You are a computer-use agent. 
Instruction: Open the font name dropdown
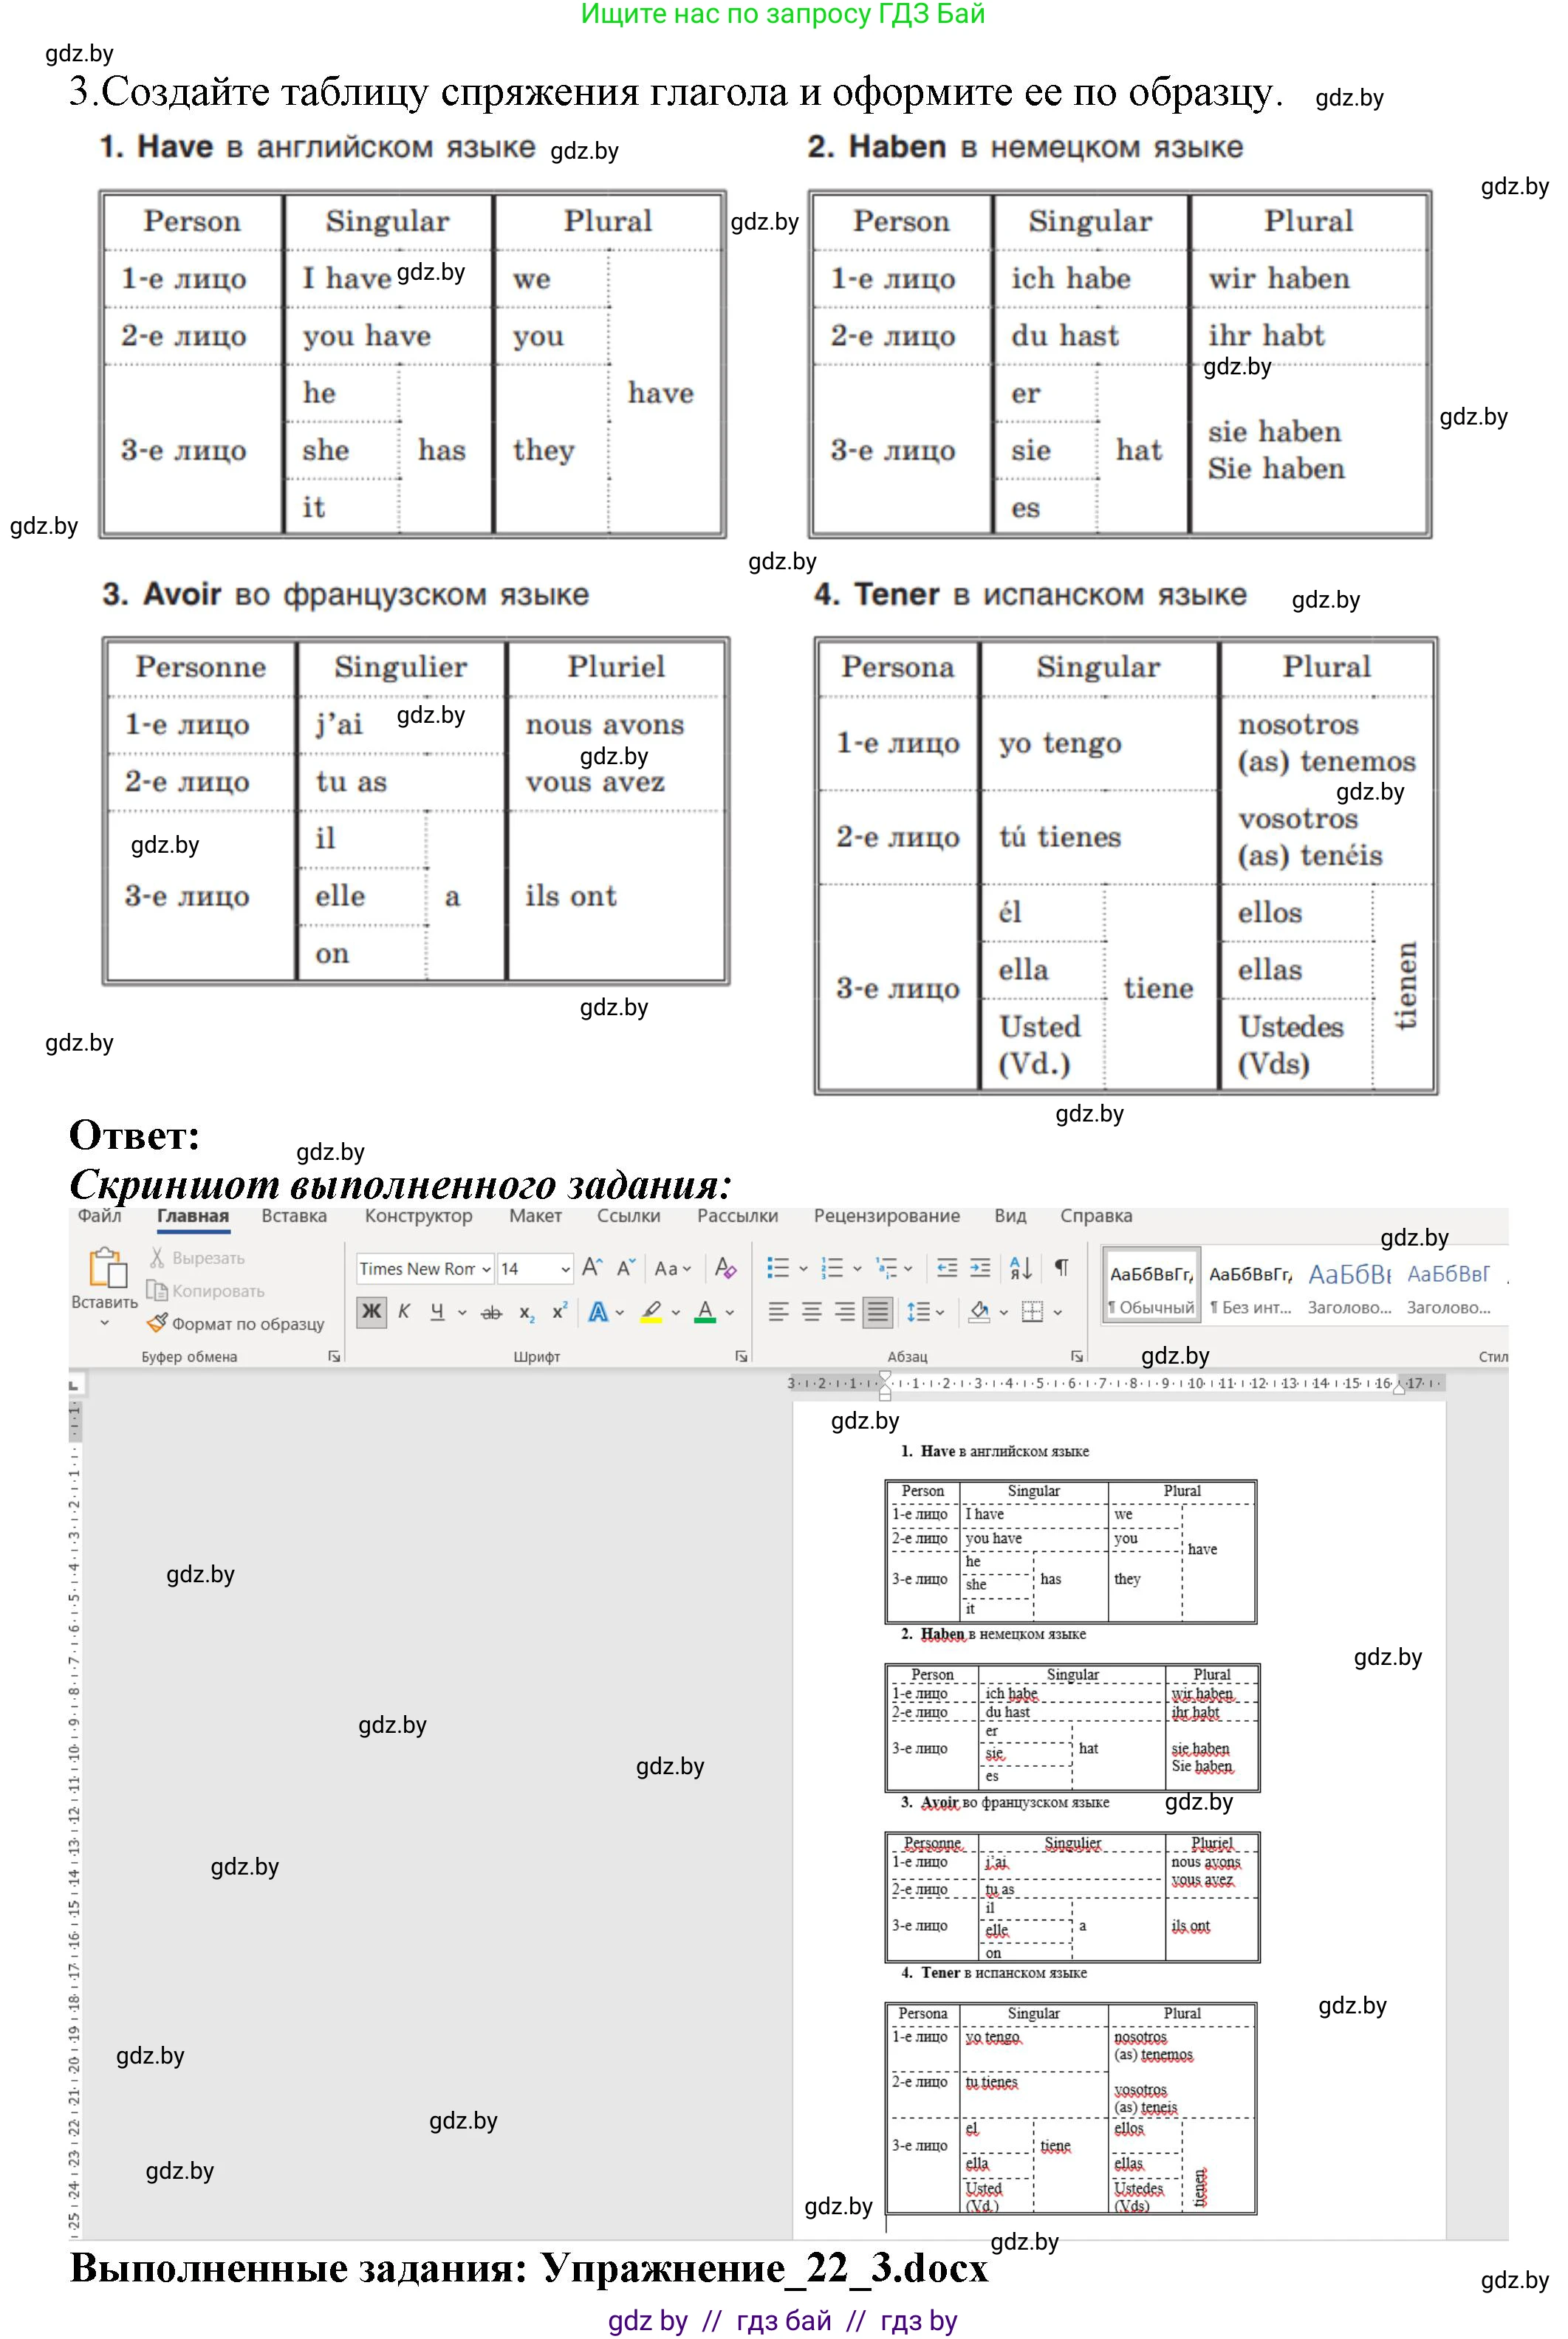tap(487, 1268)
